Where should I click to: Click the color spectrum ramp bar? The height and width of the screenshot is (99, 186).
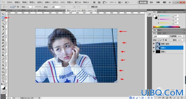pyautogui.click(x=166, y=27)
